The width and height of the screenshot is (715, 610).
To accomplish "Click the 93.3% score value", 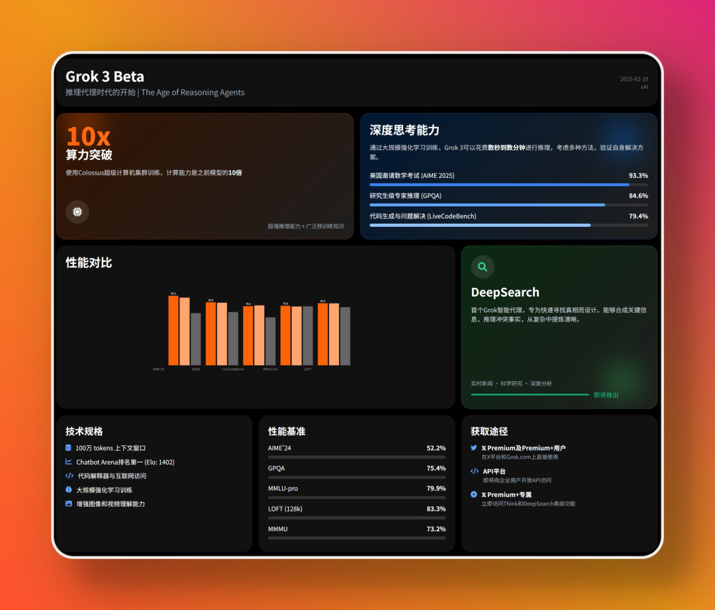I will (638, 175).
